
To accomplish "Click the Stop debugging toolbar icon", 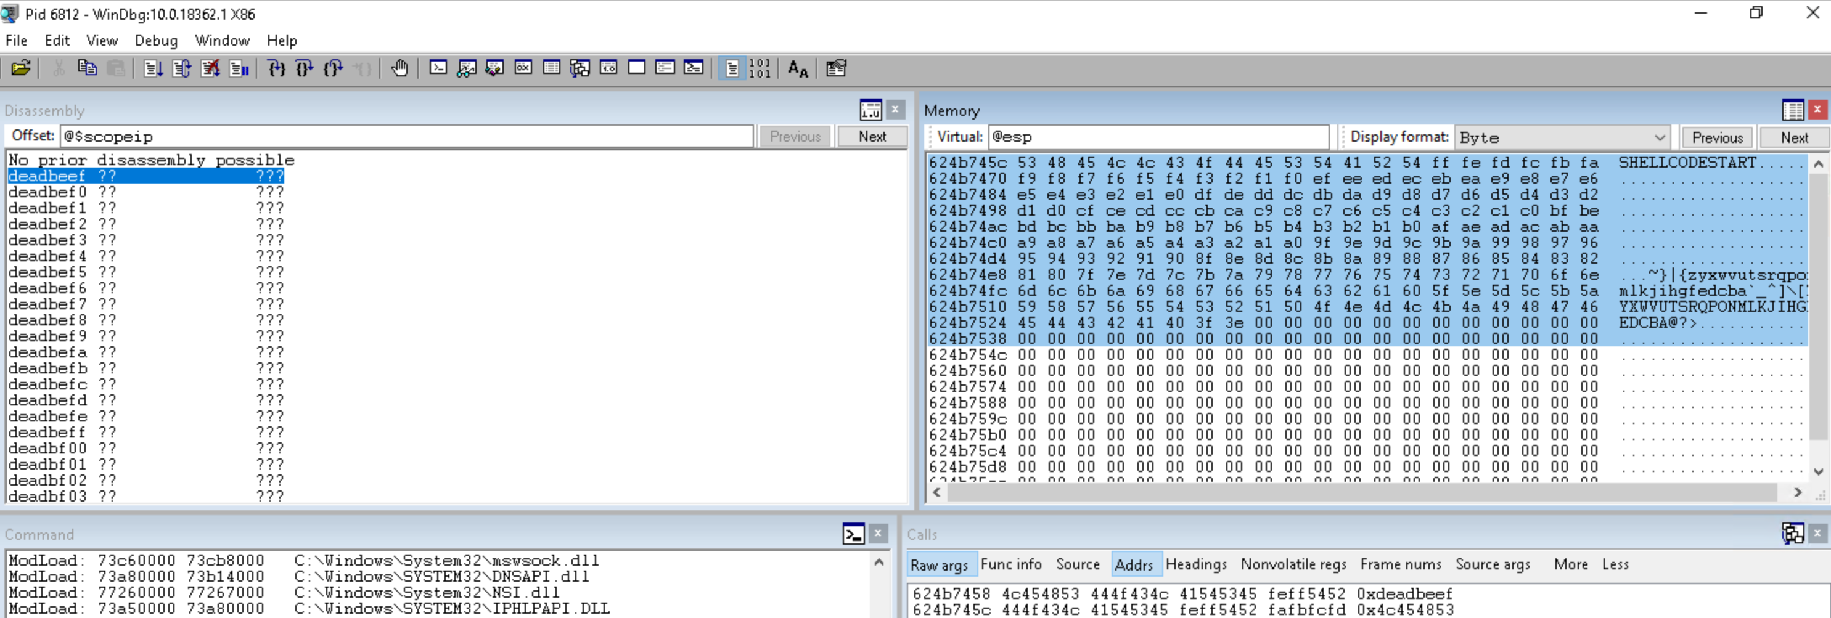I will [210, 68].
